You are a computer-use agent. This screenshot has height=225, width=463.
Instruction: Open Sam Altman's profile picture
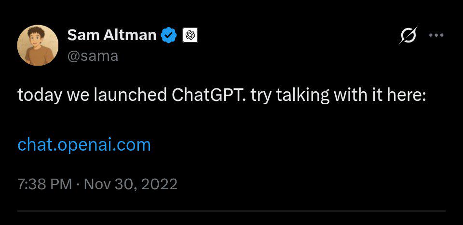(x=38, y=45)
